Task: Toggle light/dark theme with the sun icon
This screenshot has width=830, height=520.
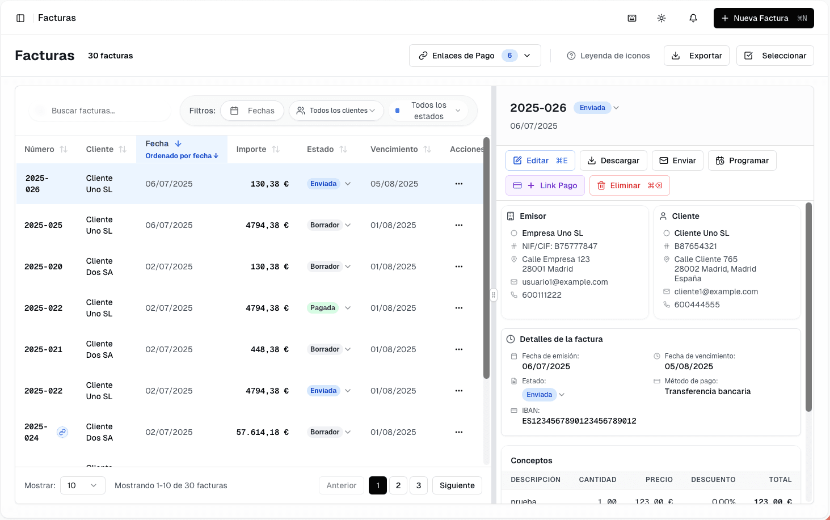Action: click(662, 18)
